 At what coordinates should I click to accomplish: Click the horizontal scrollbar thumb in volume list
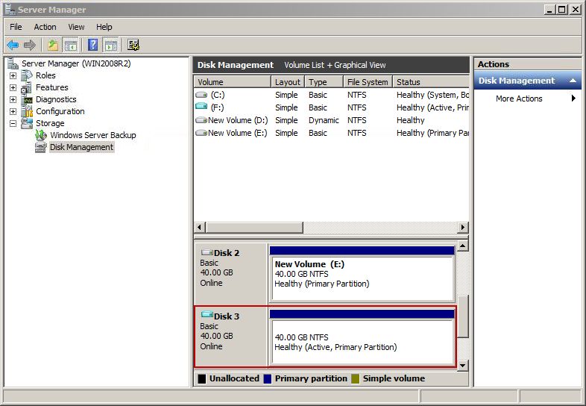click(254, 227)
